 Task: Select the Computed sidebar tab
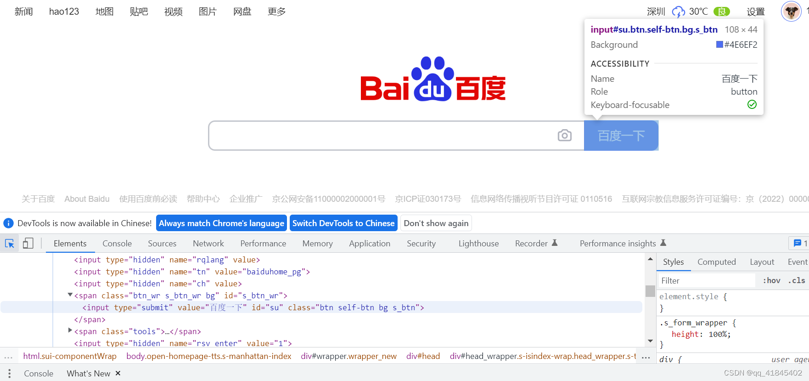[x=717, y=262]
